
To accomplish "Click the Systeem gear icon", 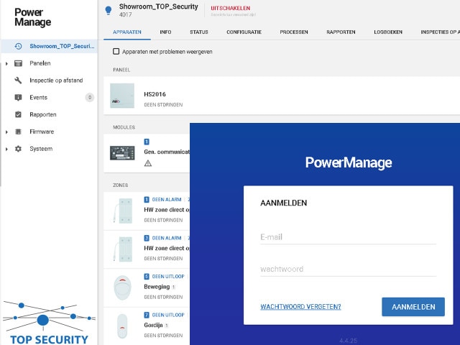I will click(x=18, y=149).
